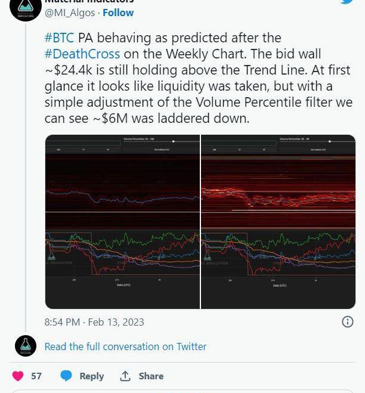The width and height of the screenshot is (365, 393).
Task: Click the Reply text label
Action: pos(91,376)
